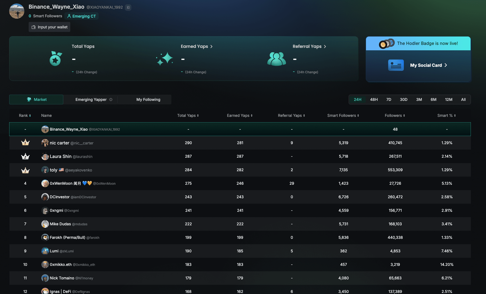Viewport: 486px width, 294px height.
Task: Switch to the My Following tab
Action: [148, 100]
